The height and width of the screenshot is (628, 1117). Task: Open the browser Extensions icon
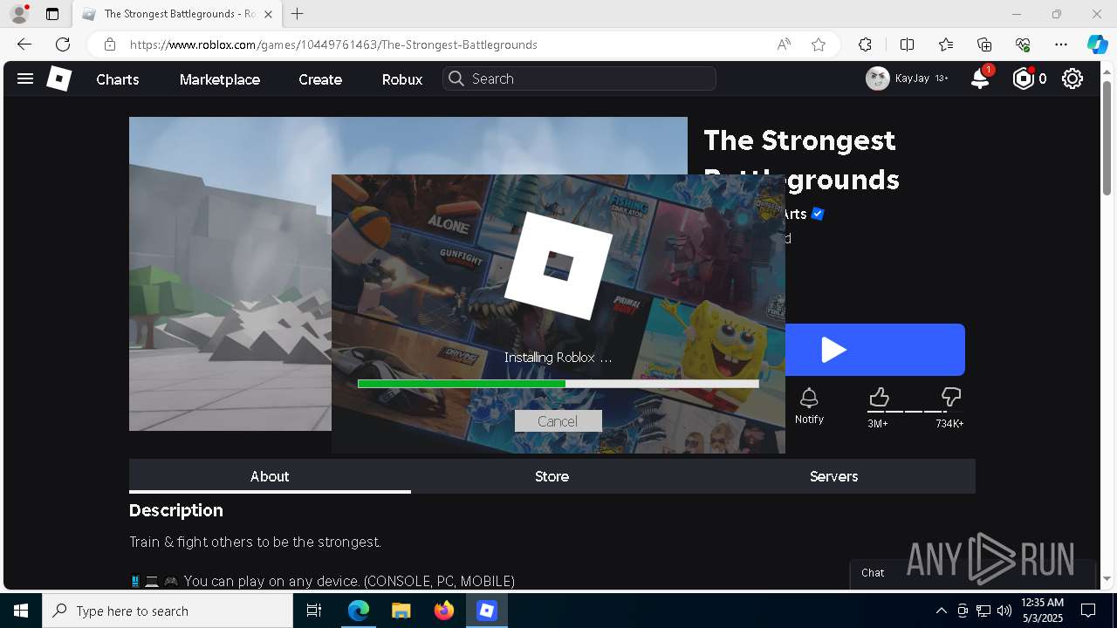[865, 44]
